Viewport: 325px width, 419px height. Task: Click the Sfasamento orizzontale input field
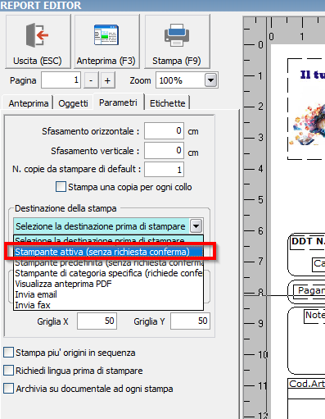pyautogui.click(x=164, y=131)
